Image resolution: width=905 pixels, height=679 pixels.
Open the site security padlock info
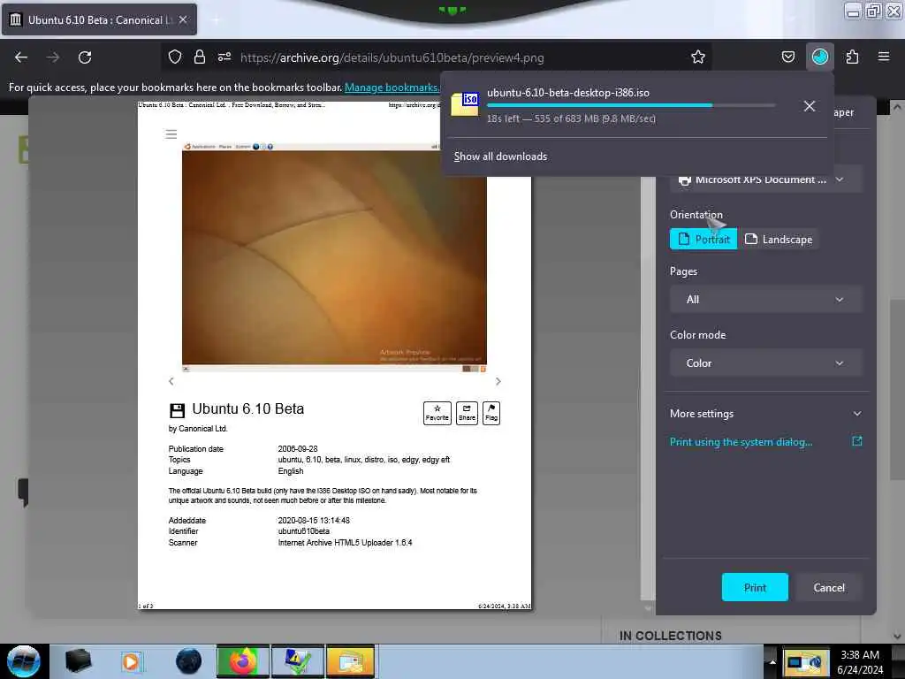pyautogui.click(x=200, y=57)
